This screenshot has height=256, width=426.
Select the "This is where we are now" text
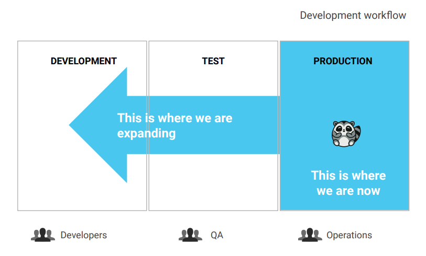[x=348, y=183]
